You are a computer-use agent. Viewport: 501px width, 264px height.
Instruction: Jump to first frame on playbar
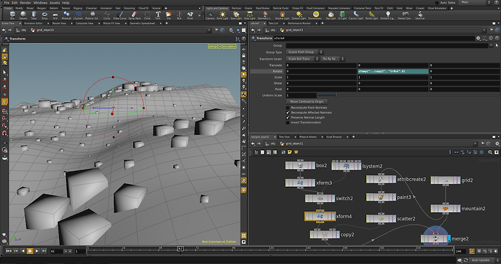point(9,251)
